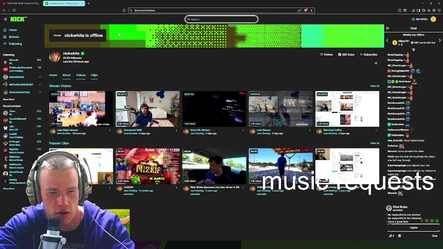Click the verified badge next to nickwhite
Screen dimensions: 443x249
click(x=82, y=54)
